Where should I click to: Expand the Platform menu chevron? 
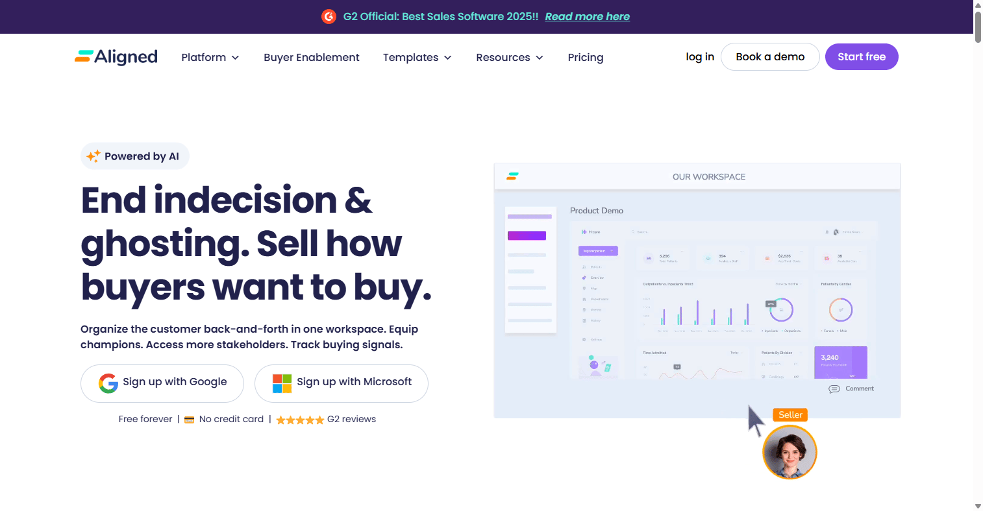[x=235, y=58]
